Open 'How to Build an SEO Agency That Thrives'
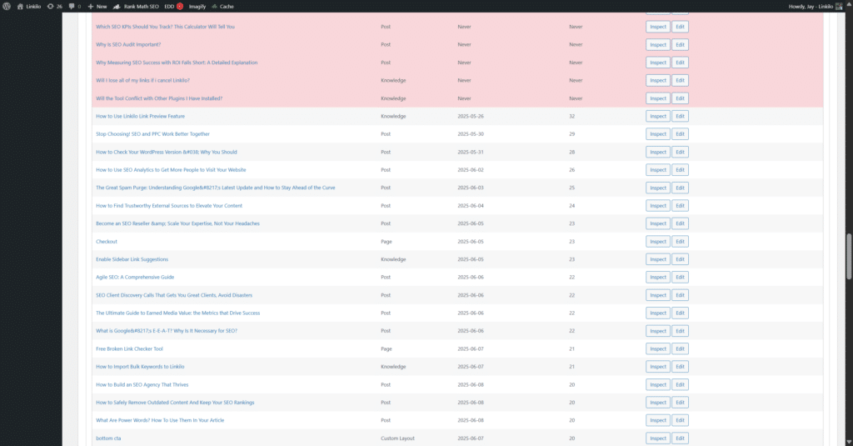 (x=142, y=384)
